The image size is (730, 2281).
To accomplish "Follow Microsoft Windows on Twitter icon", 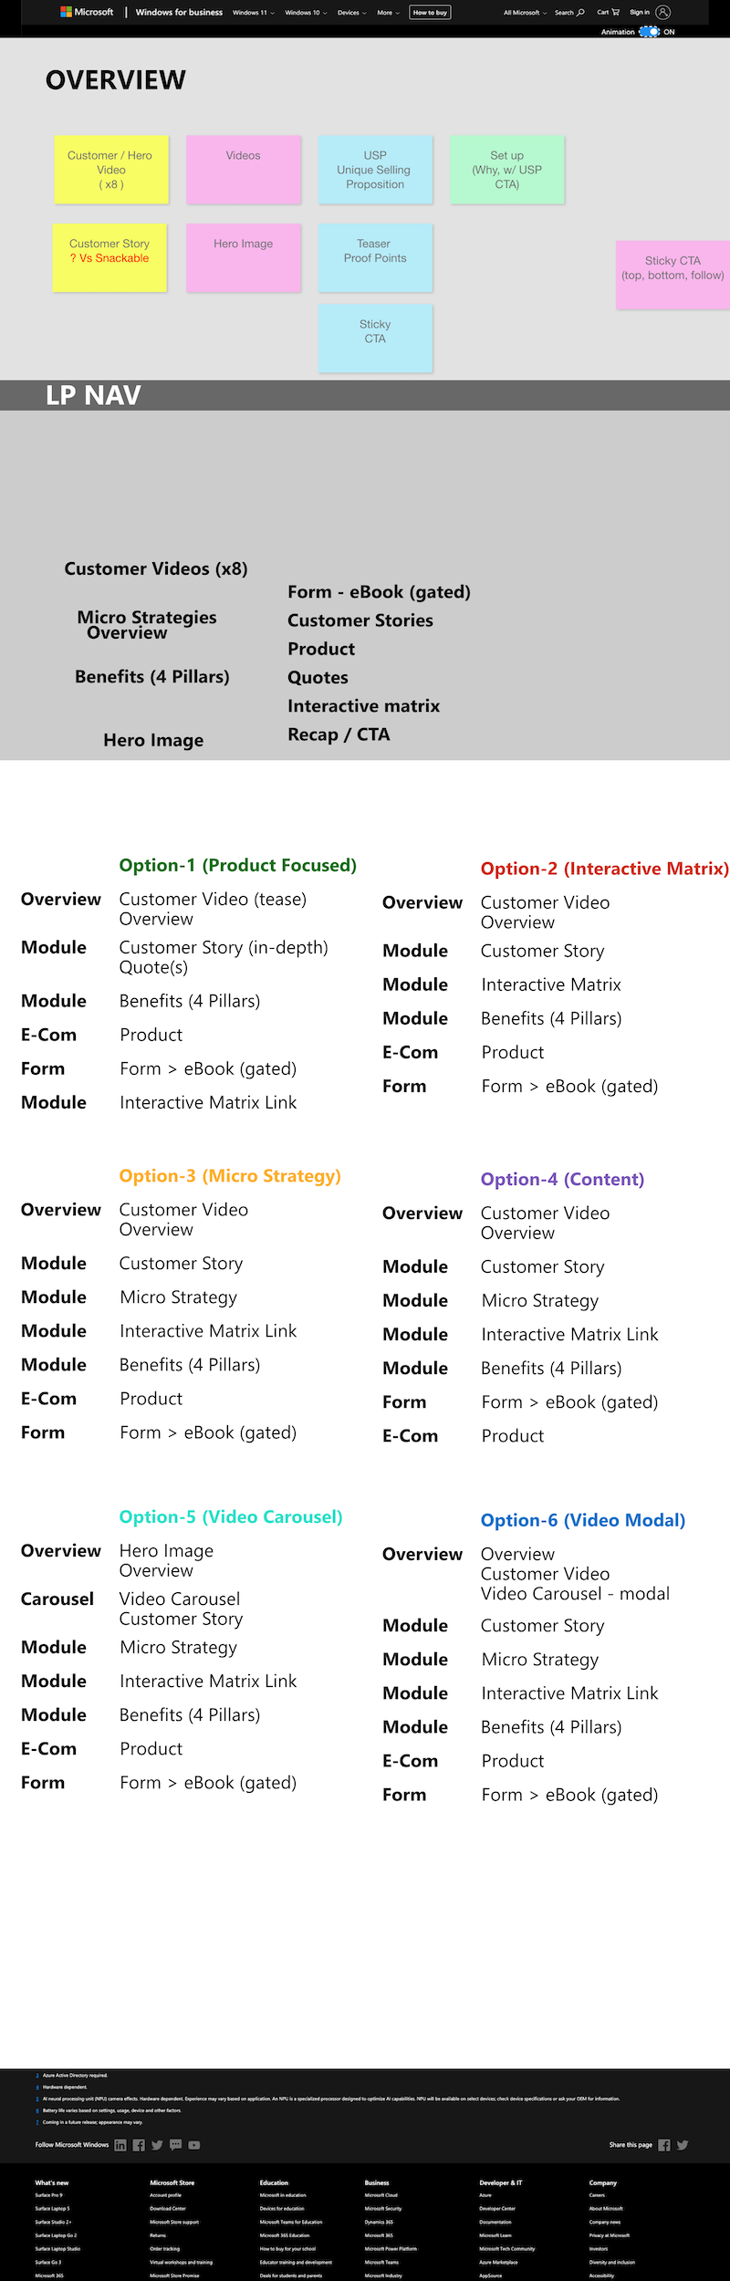I will click(157, 2145).
